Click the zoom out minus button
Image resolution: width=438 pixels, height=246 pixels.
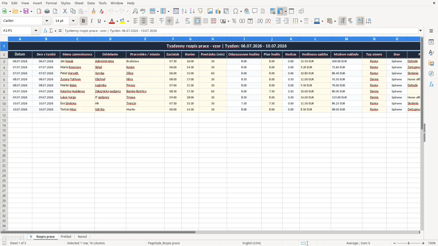[395, 243]
